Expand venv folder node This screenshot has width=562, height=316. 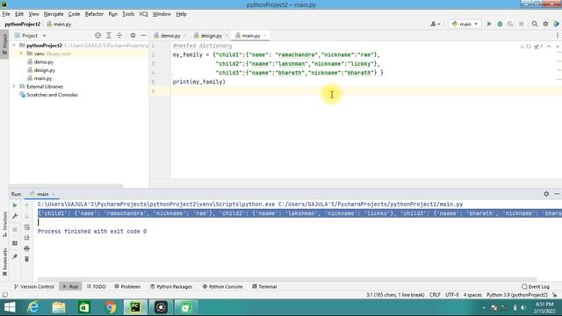coord(21,54)
